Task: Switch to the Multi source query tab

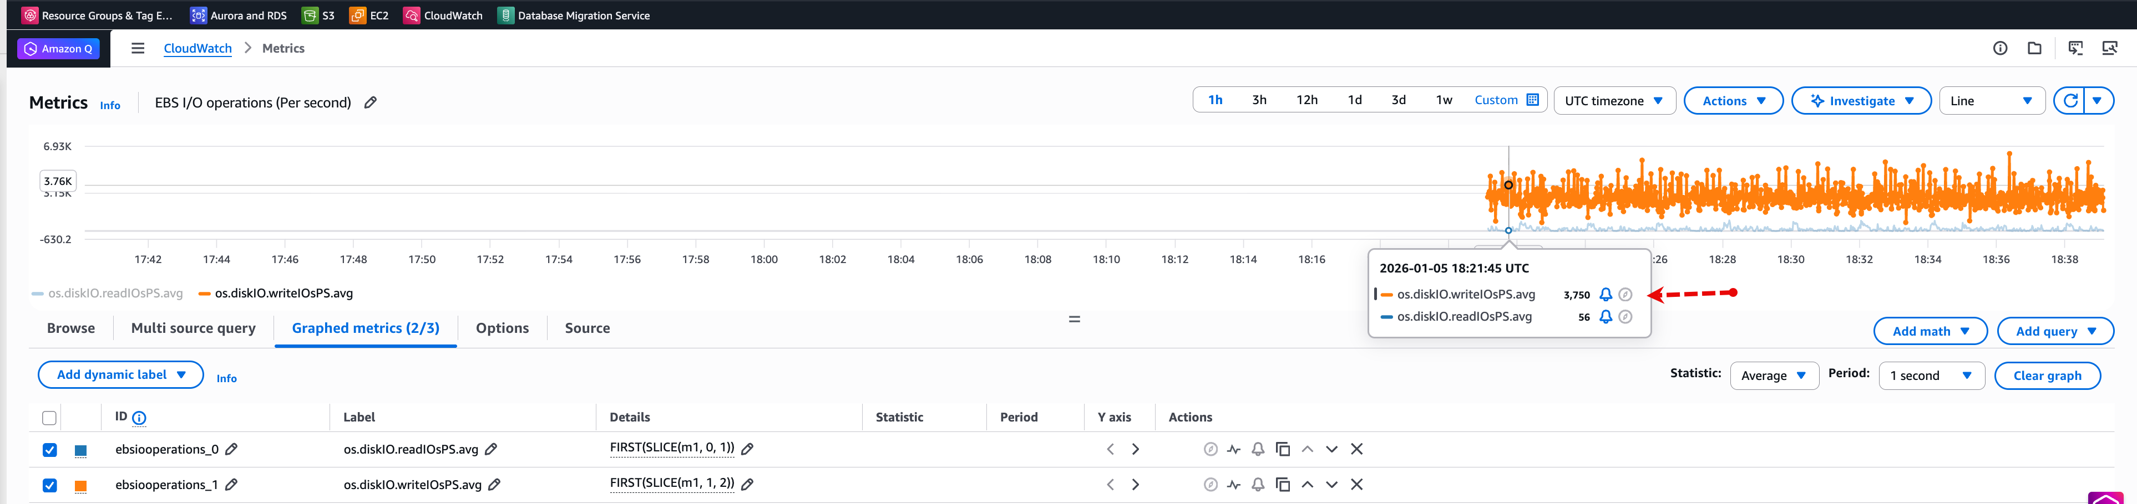Action: tap(193, 328)
